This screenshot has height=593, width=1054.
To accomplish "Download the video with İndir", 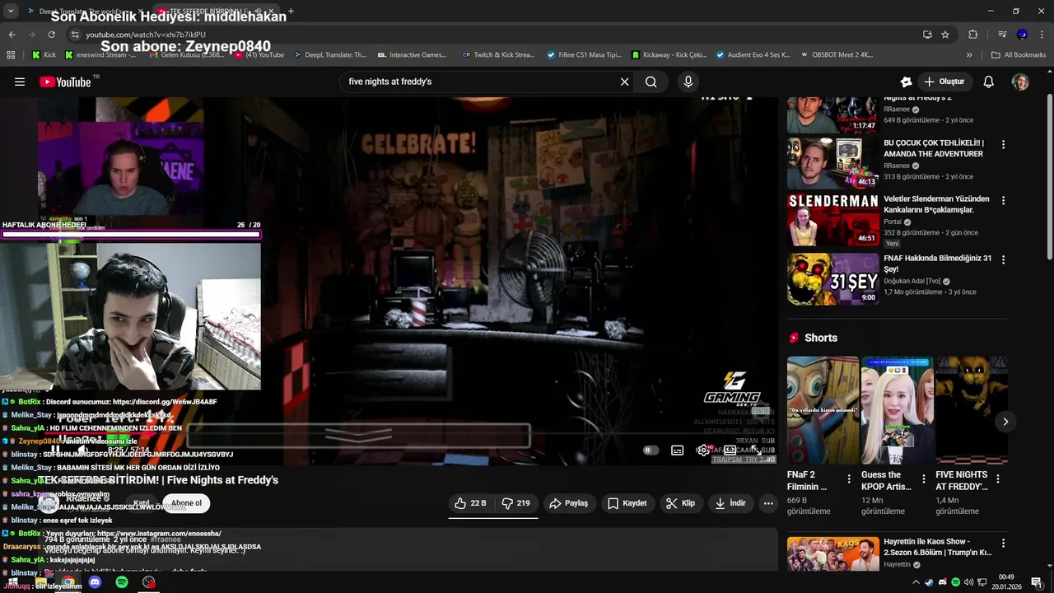I will (x=730, y=503).
